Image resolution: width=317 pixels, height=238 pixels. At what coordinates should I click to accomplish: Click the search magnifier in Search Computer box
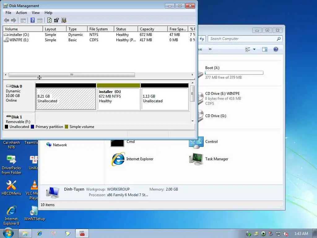pos(279,39)
